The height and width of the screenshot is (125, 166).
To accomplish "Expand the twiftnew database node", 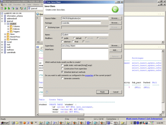I will [2, 50].
